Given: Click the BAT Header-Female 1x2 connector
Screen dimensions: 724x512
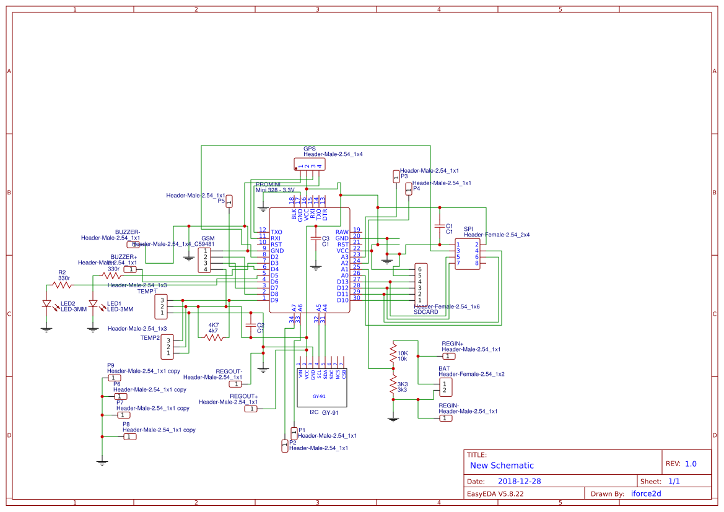Looking at the screenshot, I should click(446, 387).
